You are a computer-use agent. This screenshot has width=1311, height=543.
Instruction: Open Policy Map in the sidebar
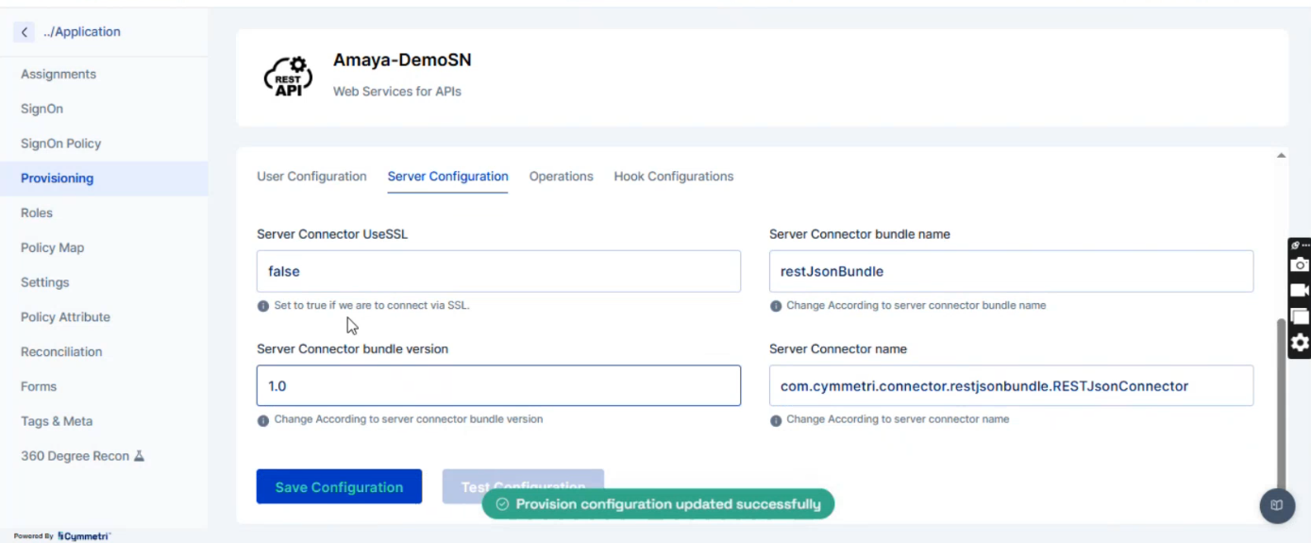pos(52,247)
